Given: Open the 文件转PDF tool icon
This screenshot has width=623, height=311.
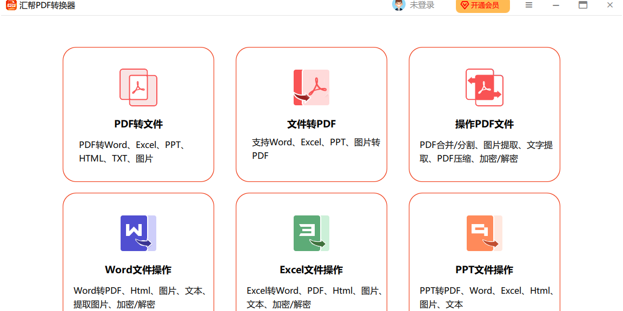Looking at the screenshot, I should click(311, 87).
